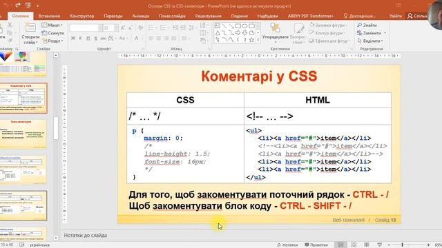Toggle right text alignment
Viewport: 442px width, 248px height.
click(x=166, y=39)
